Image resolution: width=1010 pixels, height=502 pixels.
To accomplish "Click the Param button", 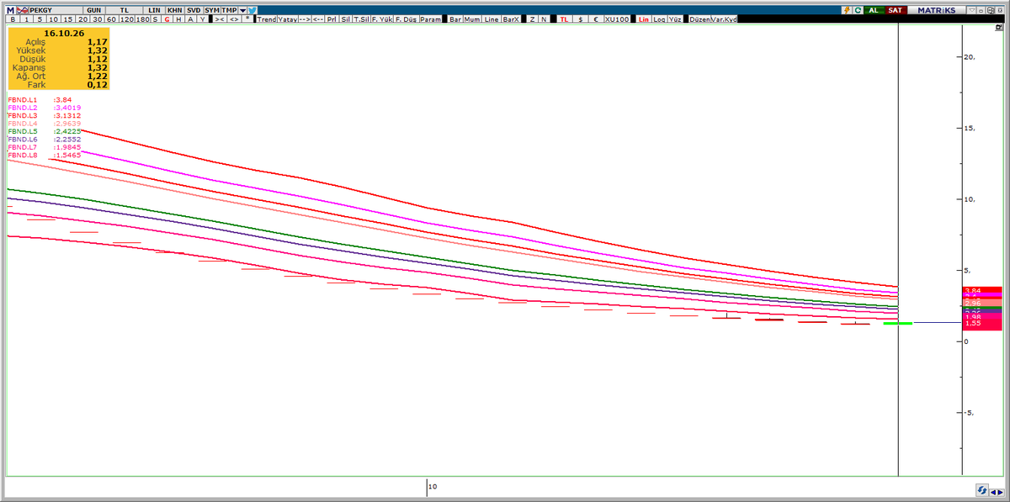I will pos(430,18).
